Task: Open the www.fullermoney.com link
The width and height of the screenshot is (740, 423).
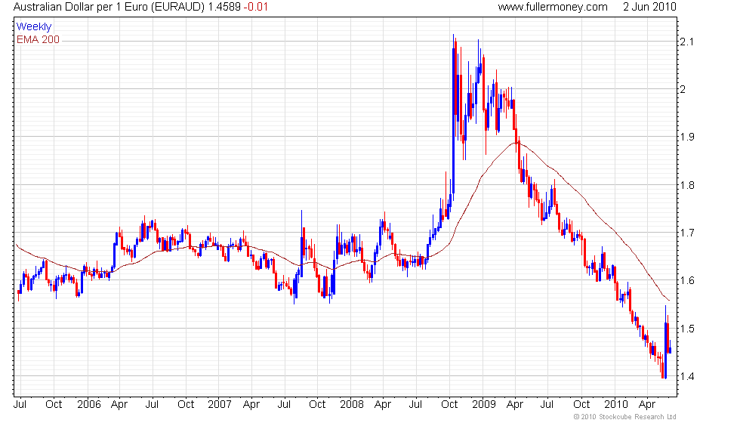Action: (553, 7)
